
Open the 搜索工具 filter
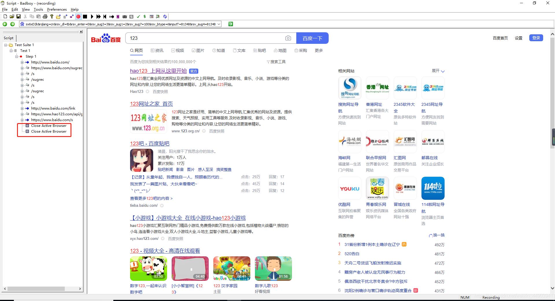(276, 62)
